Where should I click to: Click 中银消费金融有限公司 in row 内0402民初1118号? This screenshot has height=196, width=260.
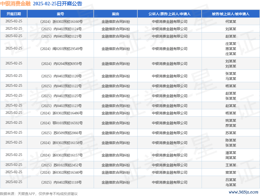169,182
